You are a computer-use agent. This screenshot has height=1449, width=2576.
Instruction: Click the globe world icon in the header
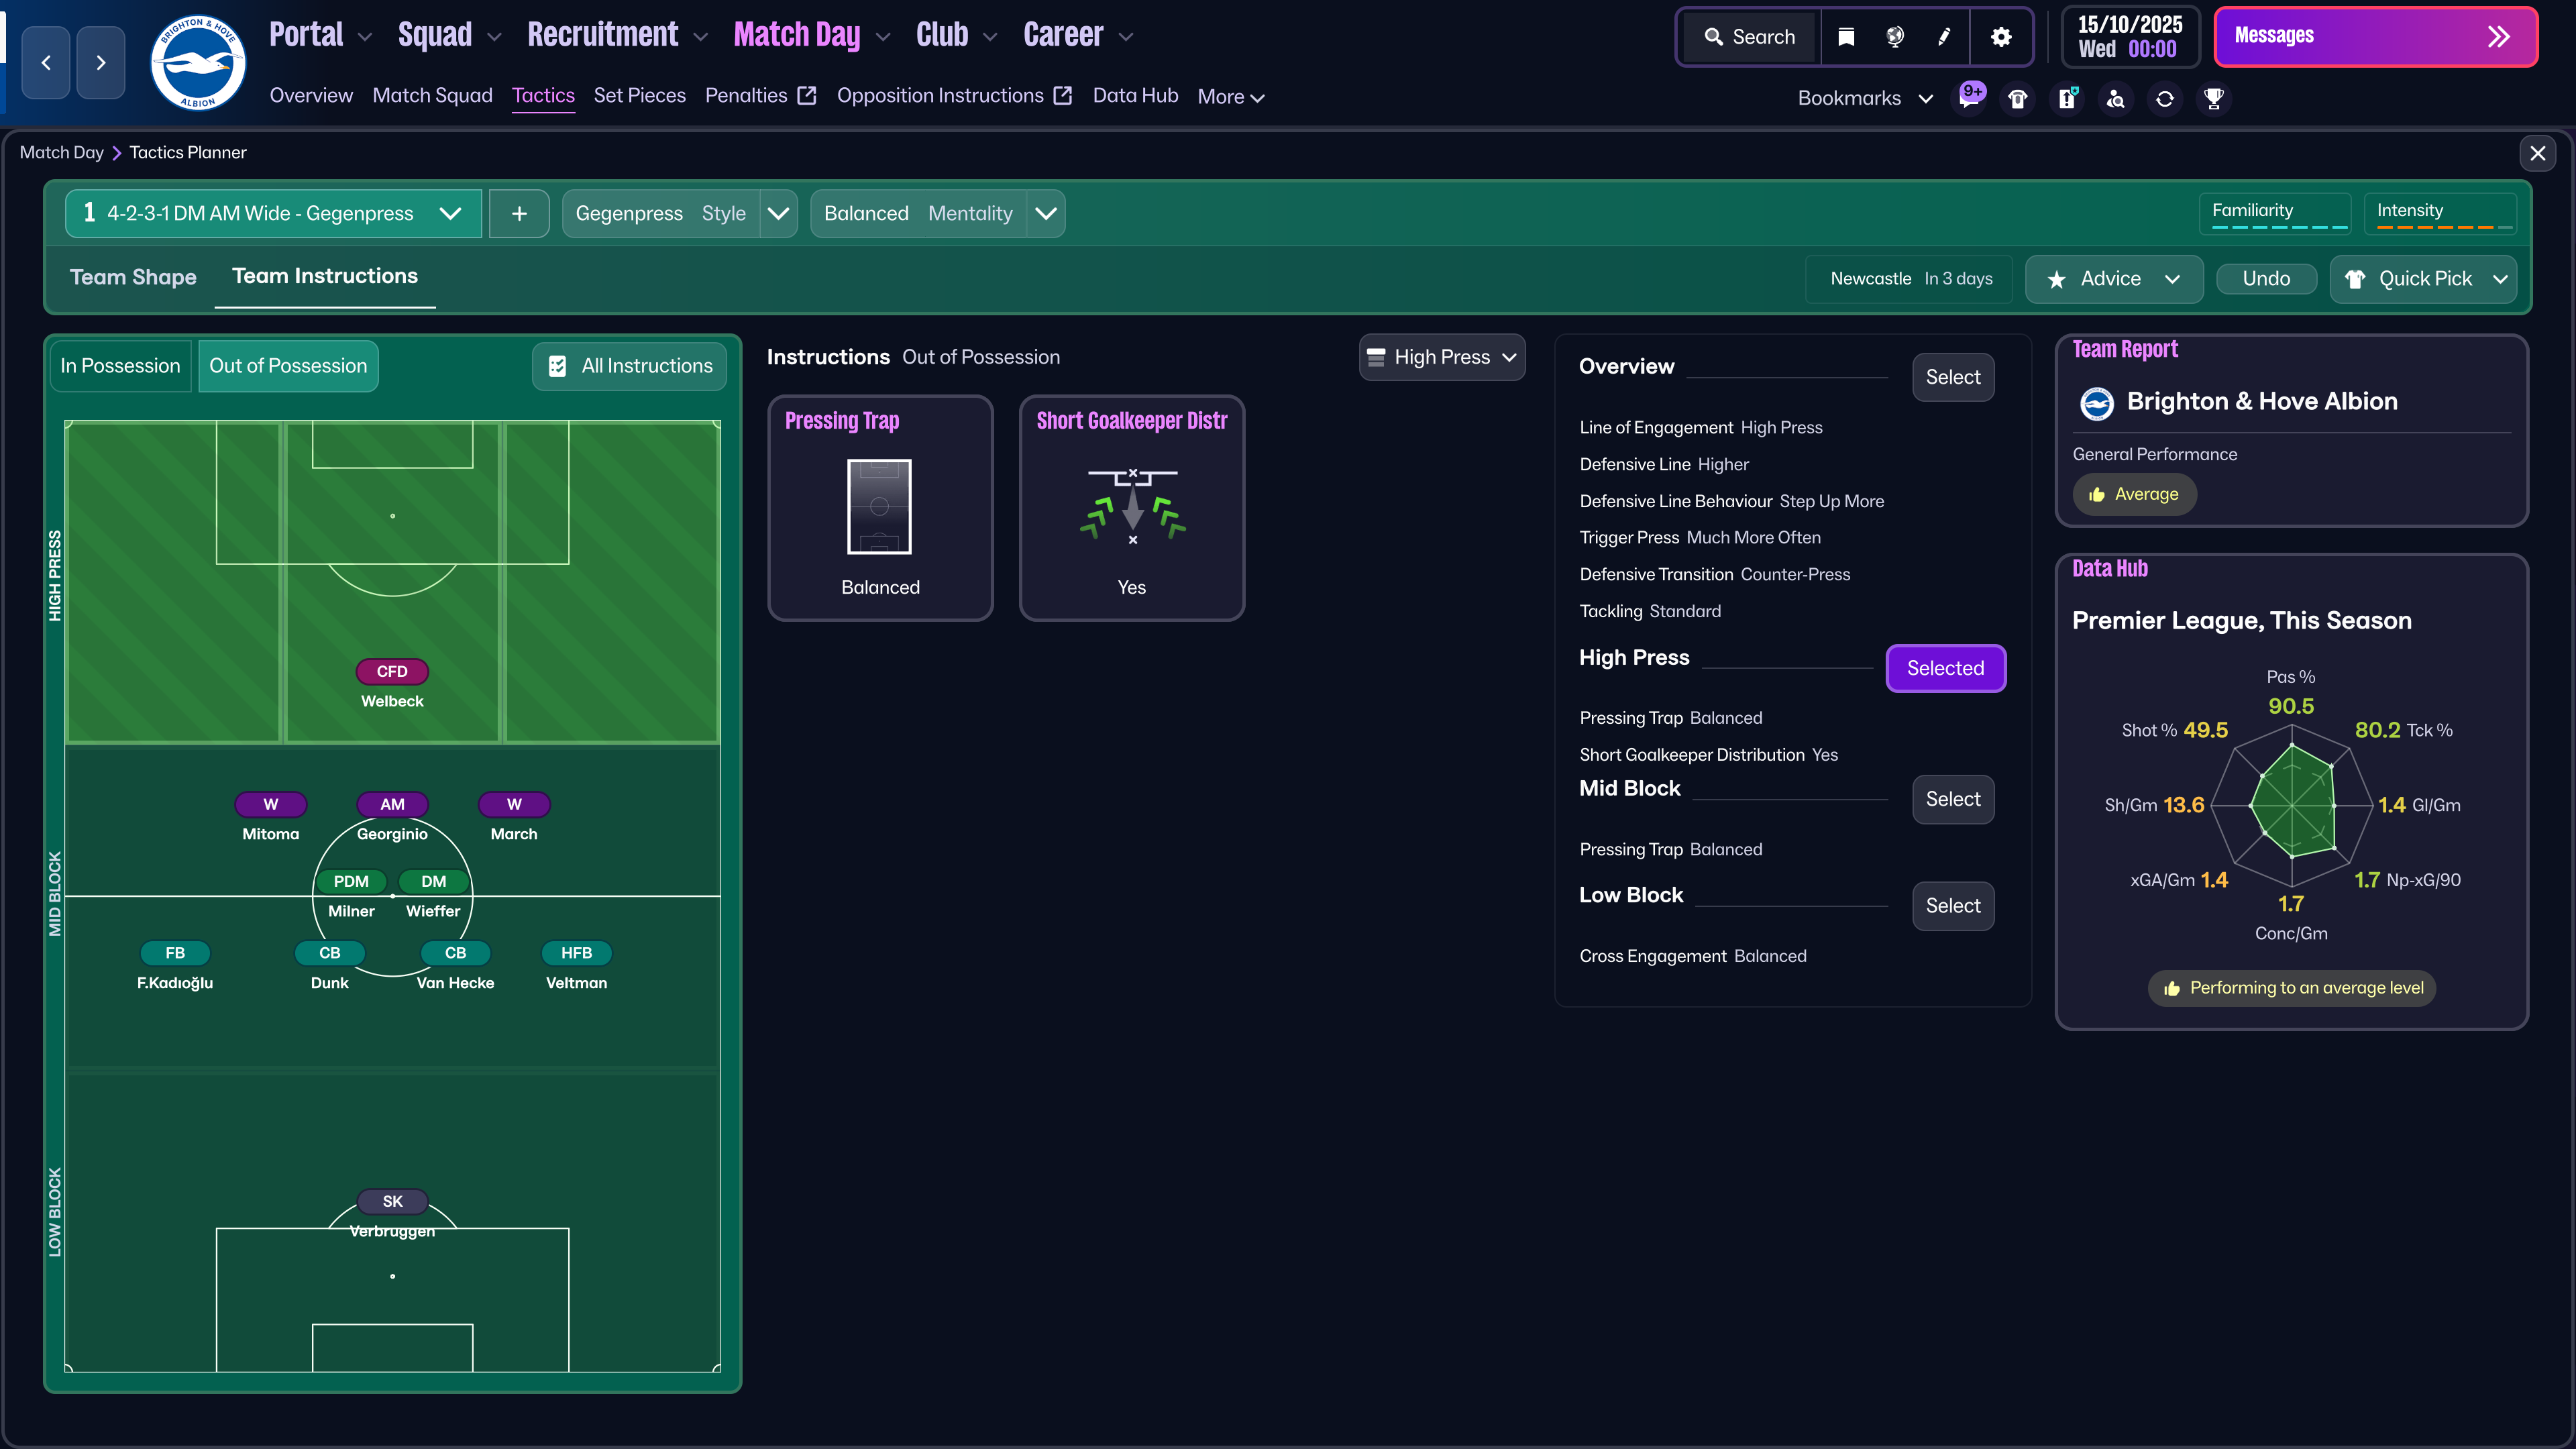pyautogui.click(x=1894, y=37)
